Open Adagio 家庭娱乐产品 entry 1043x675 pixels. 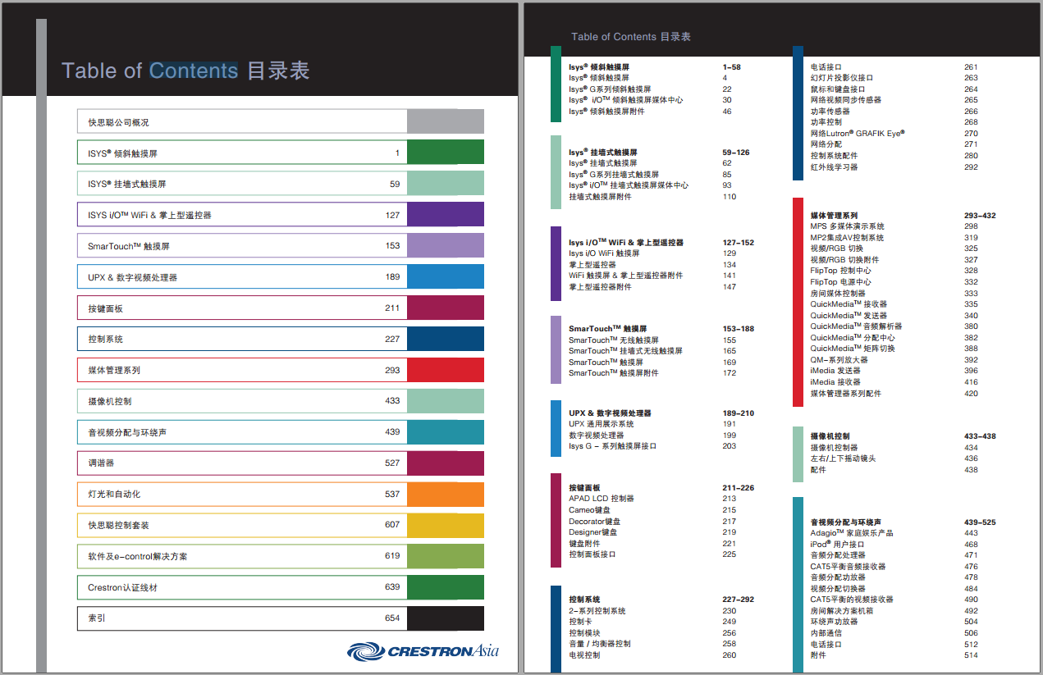point(851,533)
